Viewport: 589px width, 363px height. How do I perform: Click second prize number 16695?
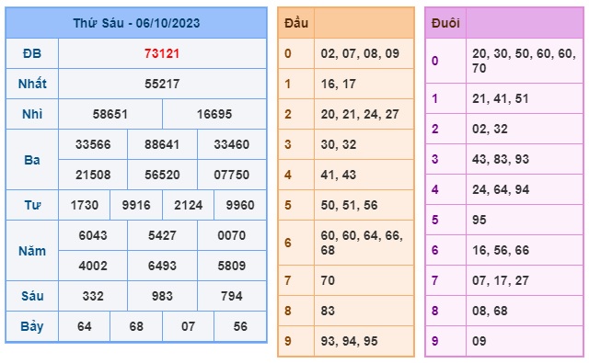pos(214,114)
